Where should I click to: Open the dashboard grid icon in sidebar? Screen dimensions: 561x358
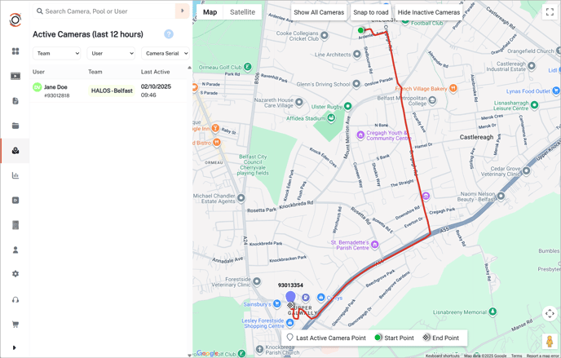tap(15, 51)
